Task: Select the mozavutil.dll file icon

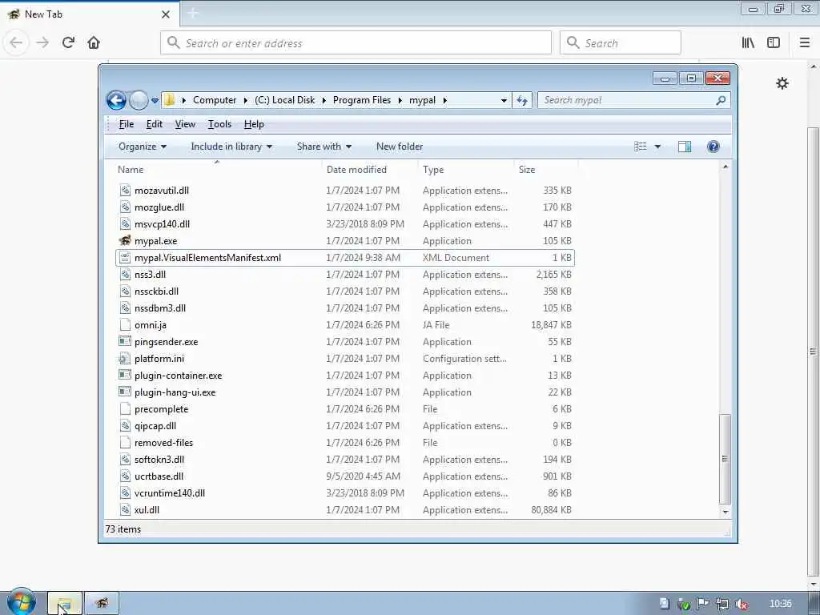Action: point(125,191)
